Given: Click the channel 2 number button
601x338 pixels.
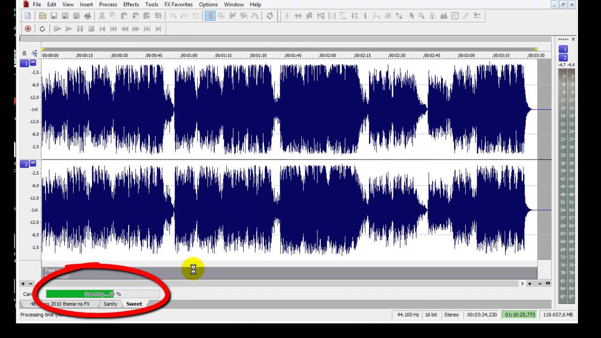Looking at the screenshot, I should [24, 164].
